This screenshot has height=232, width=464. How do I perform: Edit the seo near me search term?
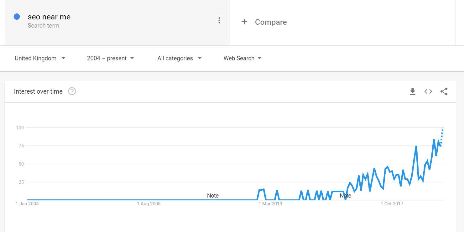pyautogui.click(x=49, y=17)
